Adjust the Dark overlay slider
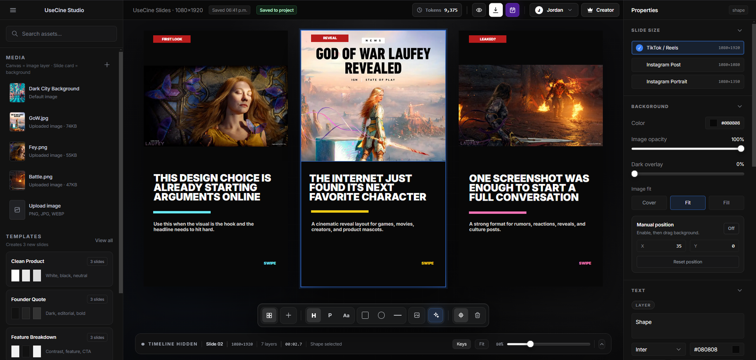756x360 pixels. click(x=687, y=174)
